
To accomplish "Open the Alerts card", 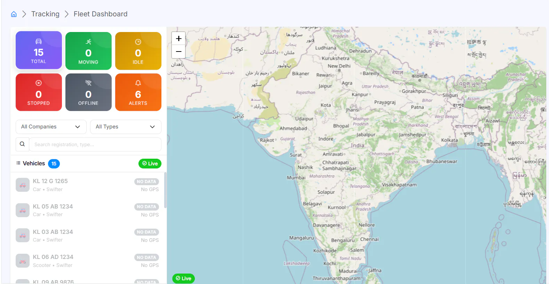I will click(x=138, y=92).
